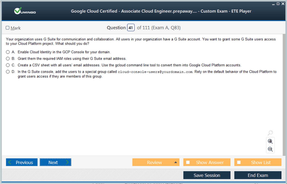Viewport: 287px width, 184px height.
Task: Choose answer D about special group
Action: tap(8, 72)
